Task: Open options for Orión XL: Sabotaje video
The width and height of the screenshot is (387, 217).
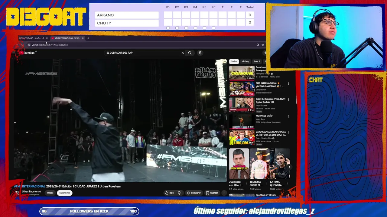Action: [x=289, y=100]
